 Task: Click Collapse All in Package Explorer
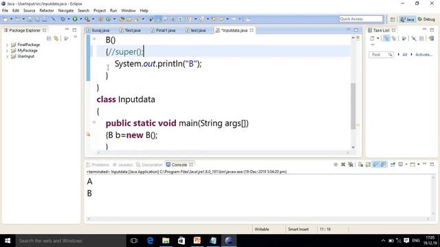coord(49,38)
